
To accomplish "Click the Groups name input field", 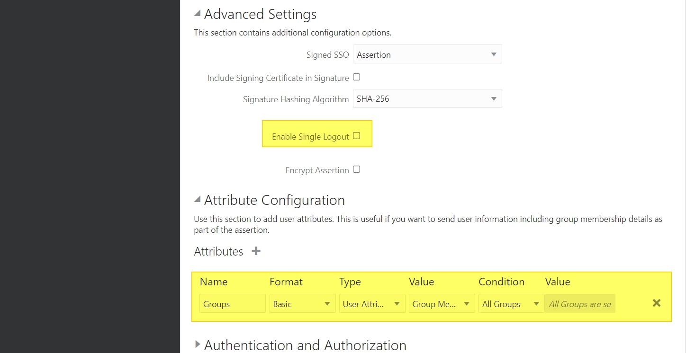I will click(x=232, y=304).
